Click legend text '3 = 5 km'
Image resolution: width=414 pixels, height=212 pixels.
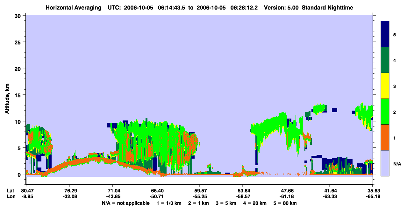226,203
